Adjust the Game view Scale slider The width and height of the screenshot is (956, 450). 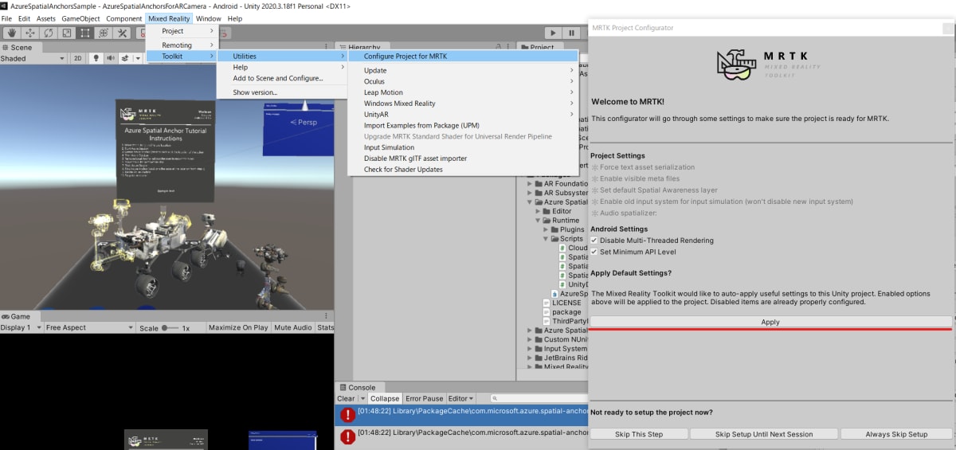[170, 327]
